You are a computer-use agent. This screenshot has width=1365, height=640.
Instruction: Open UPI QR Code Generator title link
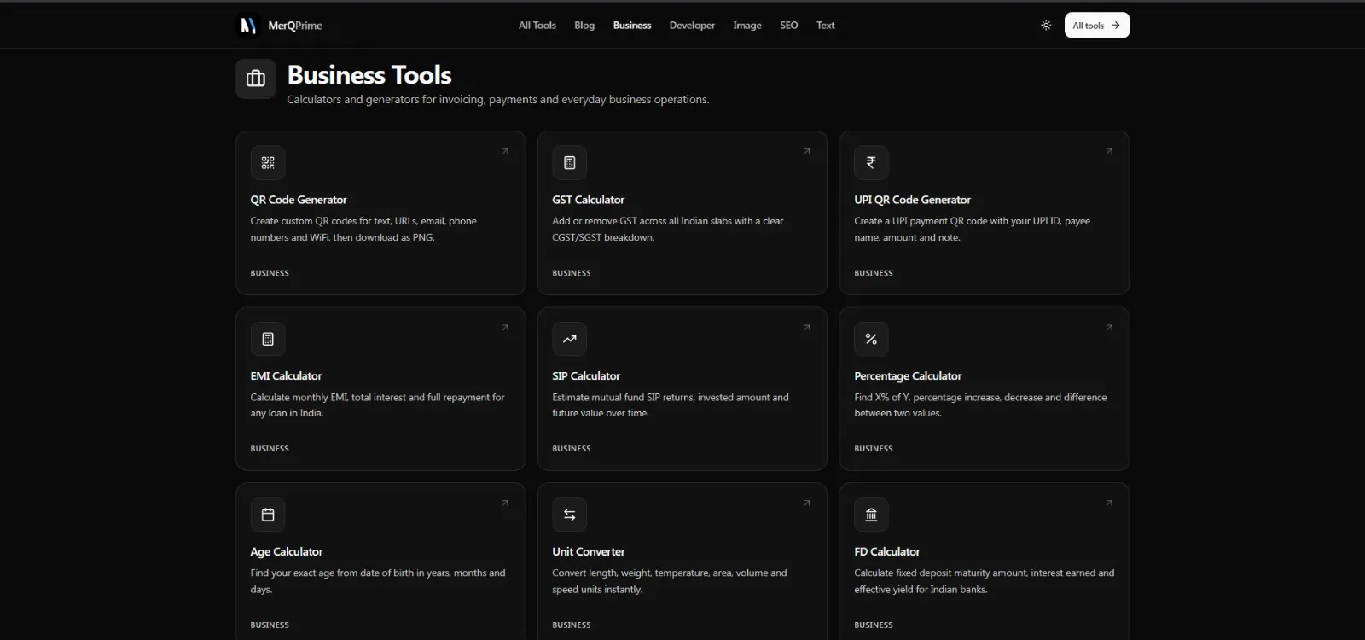click(x=912, y=200)
